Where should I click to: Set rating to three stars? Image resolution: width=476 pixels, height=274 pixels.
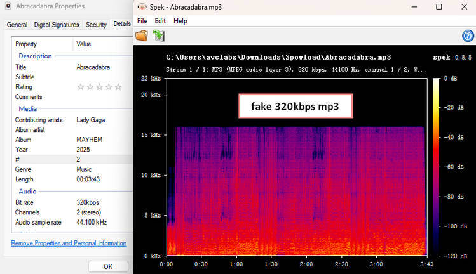pos(99,87)
